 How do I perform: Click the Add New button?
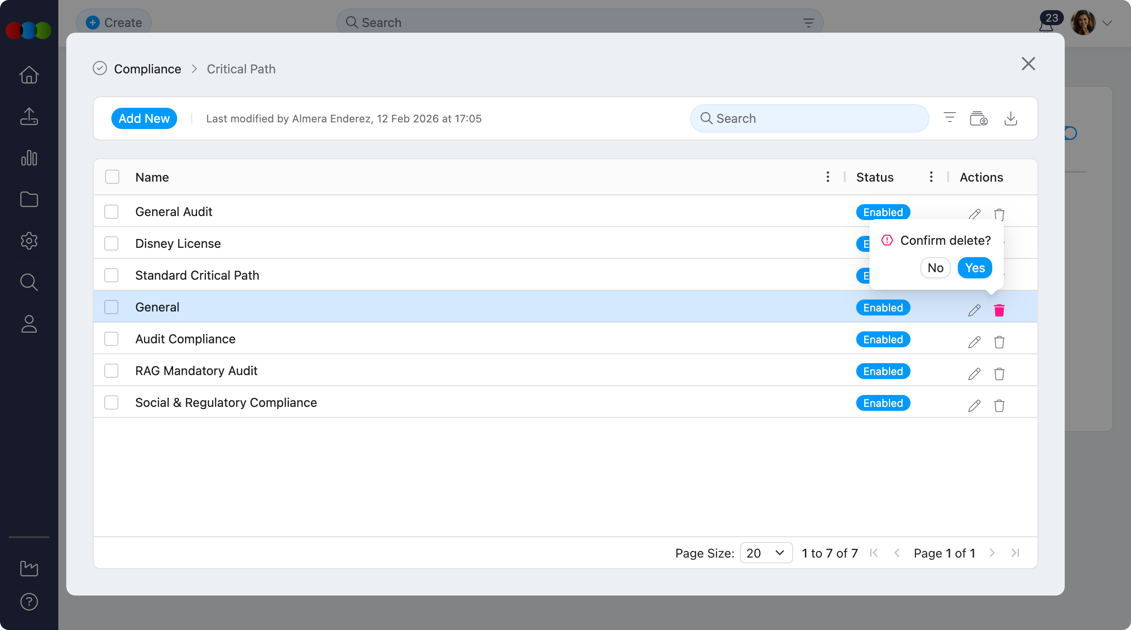[x=144, y=118]
